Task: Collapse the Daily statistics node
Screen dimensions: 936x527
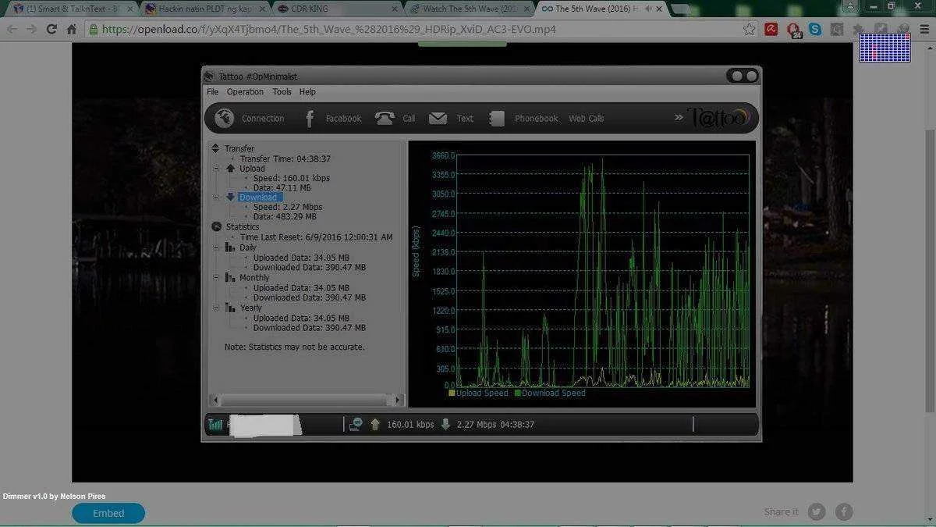Action: tap(216, 247)
